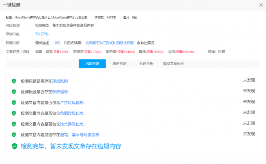Image resolution: width=266 pixels, height=164 pixels.
Task: Click the article title starting MobaXterm脚本执行是什么
Action: (51, 18)
